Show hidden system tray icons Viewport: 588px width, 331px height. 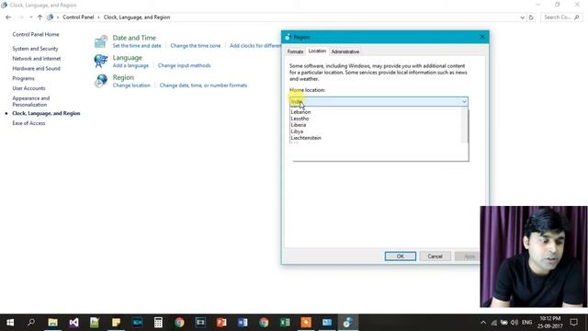pos(483,323)
